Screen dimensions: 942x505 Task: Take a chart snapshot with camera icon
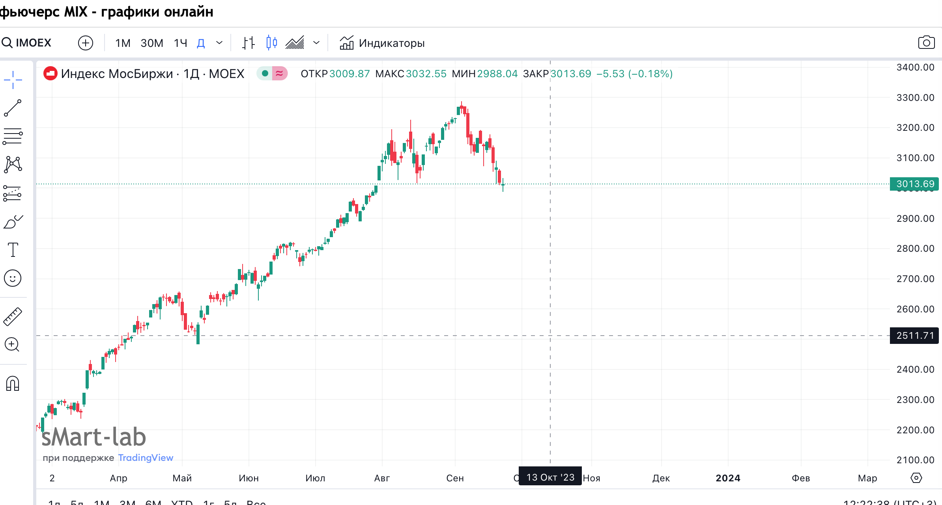(x=926, y=43)
